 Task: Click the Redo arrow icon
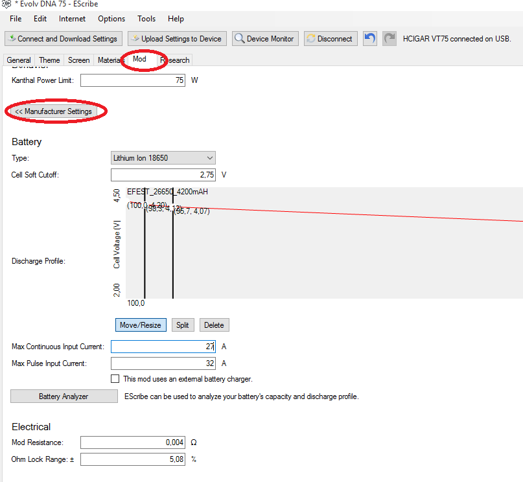pos(389,39)
